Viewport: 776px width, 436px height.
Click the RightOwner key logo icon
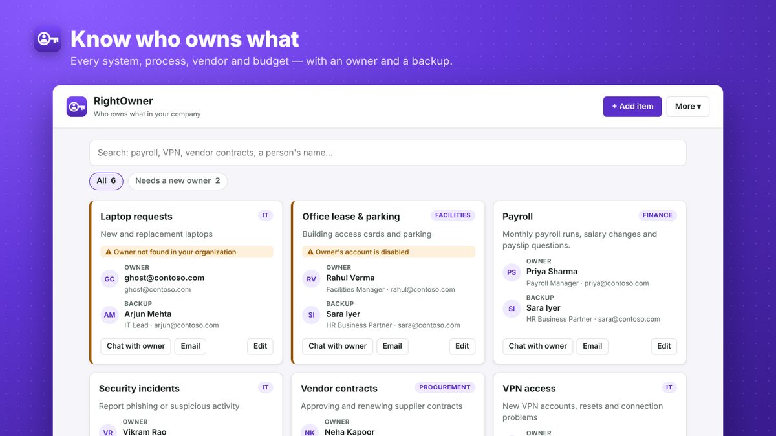point(76,107)
